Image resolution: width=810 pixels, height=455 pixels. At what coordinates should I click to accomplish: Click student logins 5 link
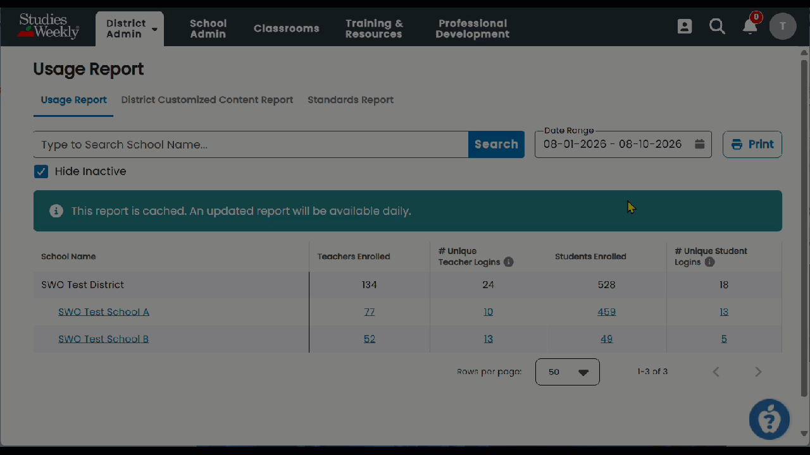pyautogui.click(x=724, y=339)
